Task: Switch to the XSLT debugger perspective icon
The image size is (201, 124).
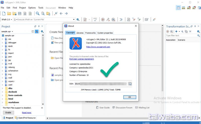Action: click(189, 8)
